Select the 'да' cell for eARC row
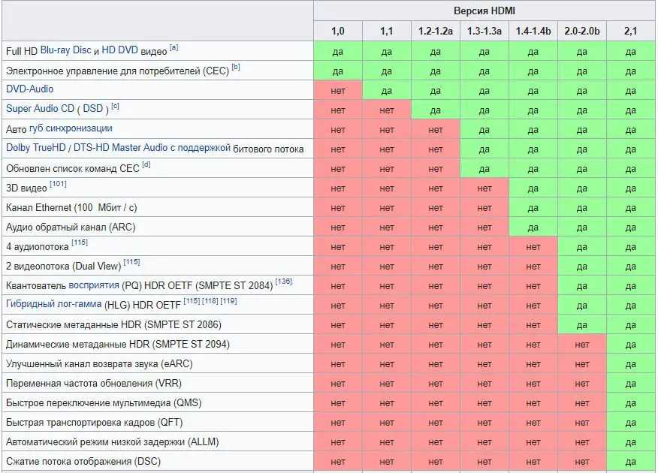The image size is (658, 473). (x=630, y=363)
